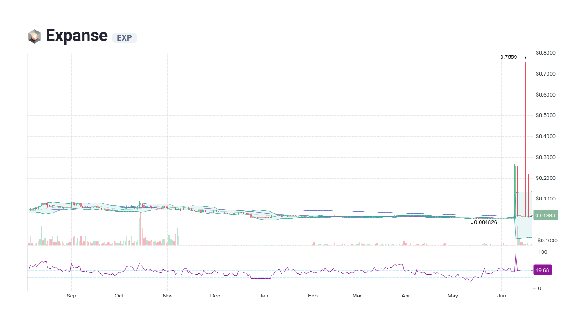Click the Expanse title heading
This screenshot has height=328, width=584.
click(77, 35)
